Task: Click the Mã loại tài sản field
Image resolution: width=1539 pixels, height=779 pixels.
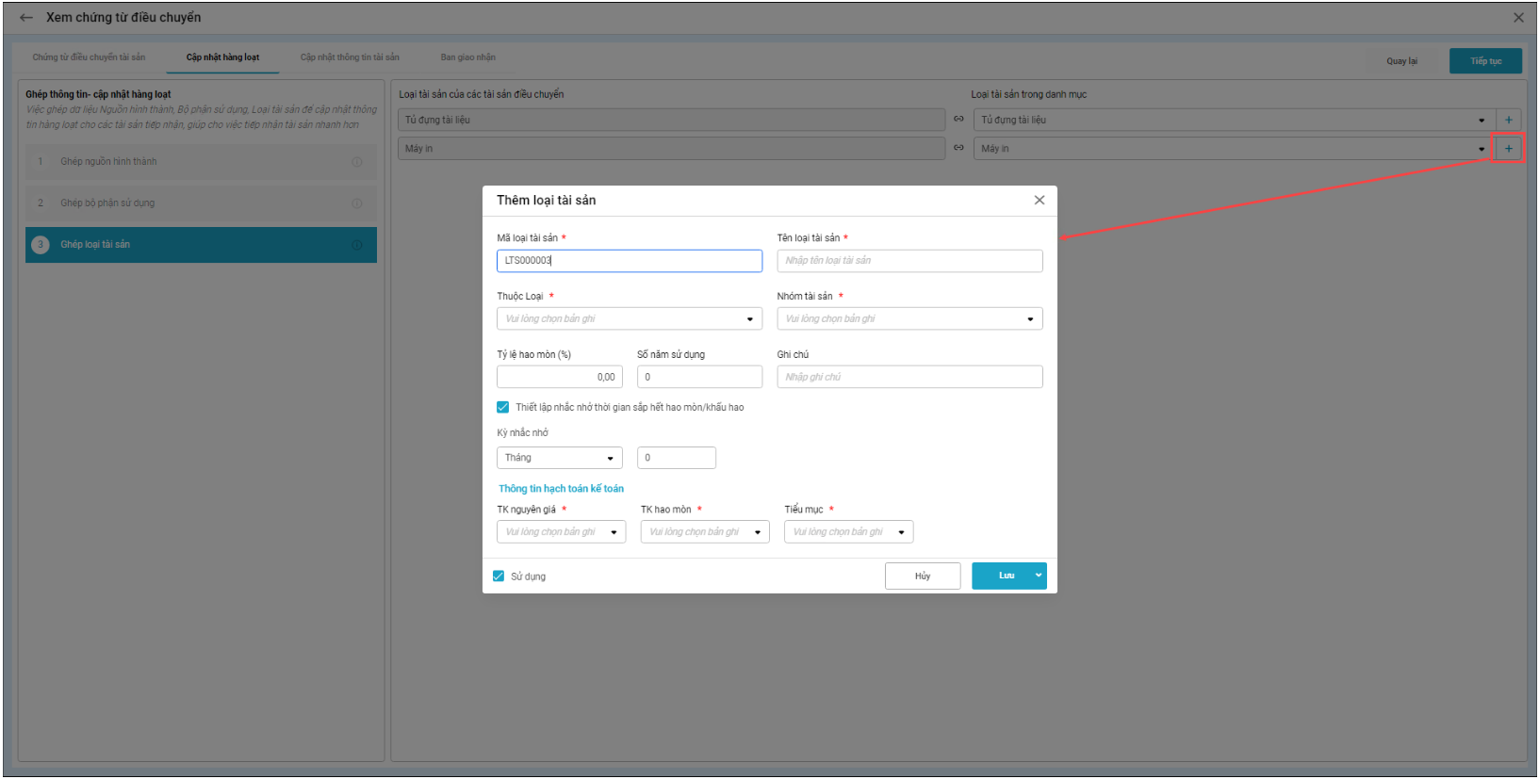Action: (630, 261)
